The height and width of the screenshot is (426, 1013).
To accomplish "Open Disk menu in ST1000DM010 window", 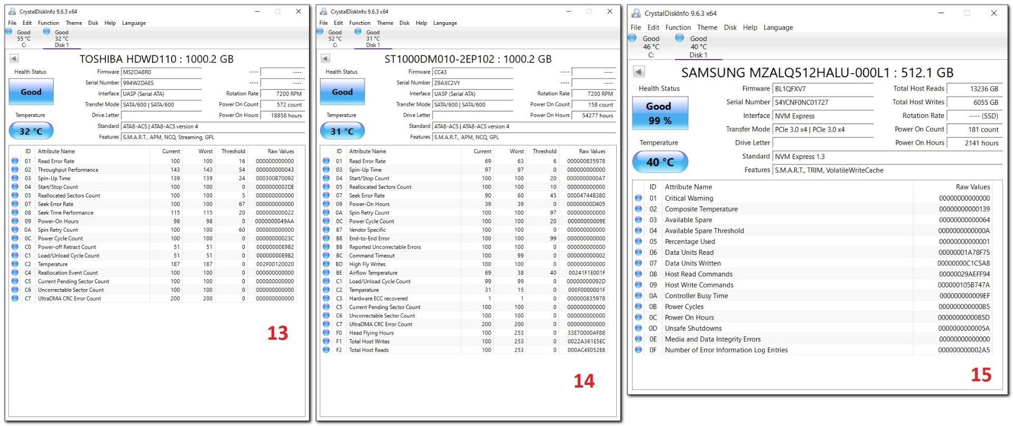I will tap(404, 23).
